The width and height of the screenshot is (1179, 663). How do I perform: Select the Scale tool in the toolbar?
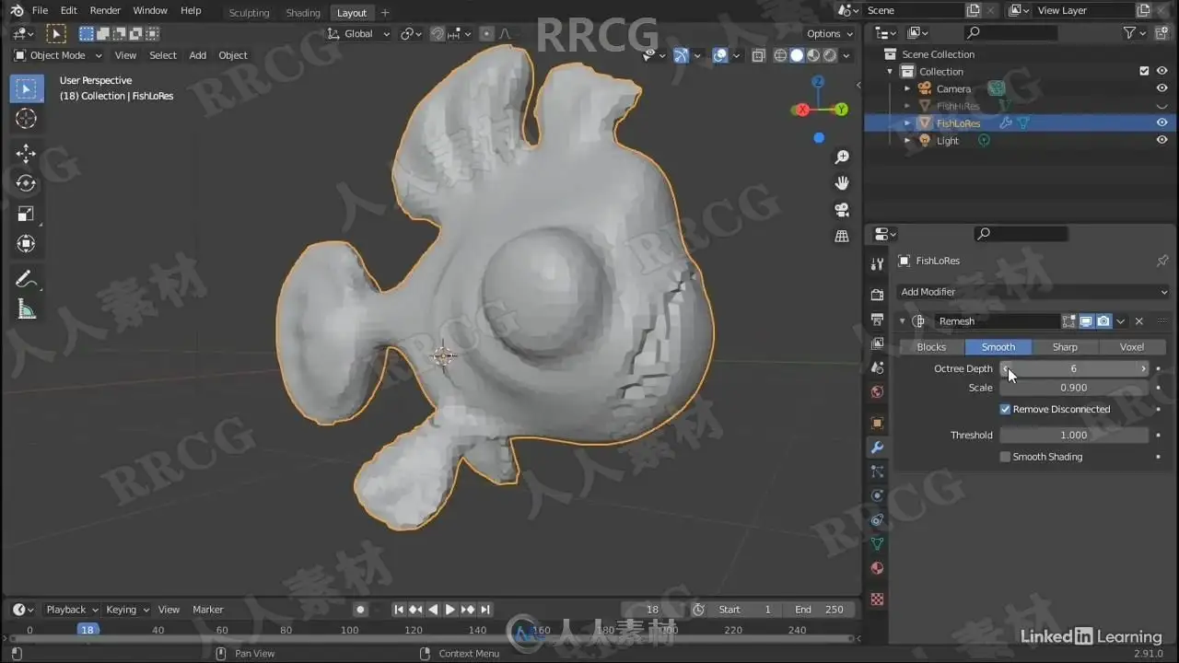[x=26, y=214]
